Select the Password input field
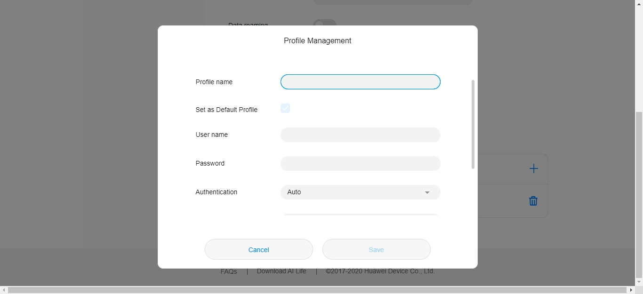This screenshot has width=643, height=294. (360, 164)
